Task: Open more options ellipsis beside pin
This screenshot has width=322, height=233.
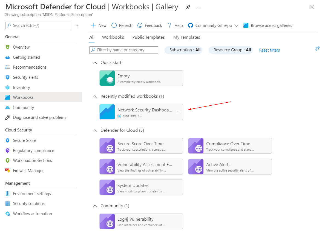Action: (198, 7)
